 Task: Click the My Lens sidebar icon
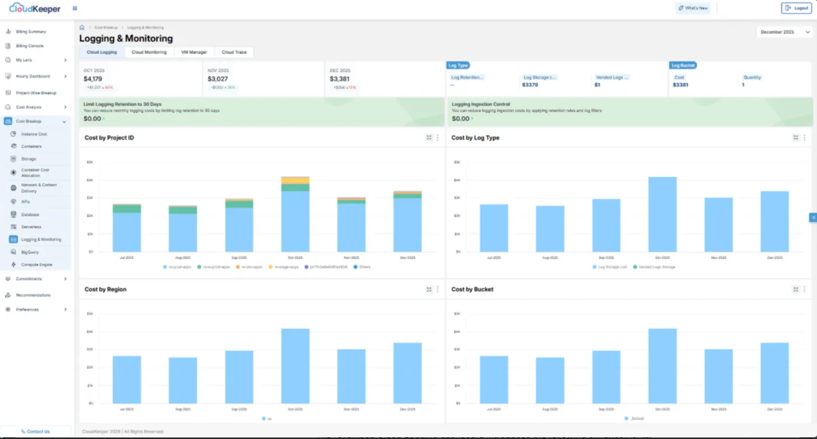coord(8,60)
